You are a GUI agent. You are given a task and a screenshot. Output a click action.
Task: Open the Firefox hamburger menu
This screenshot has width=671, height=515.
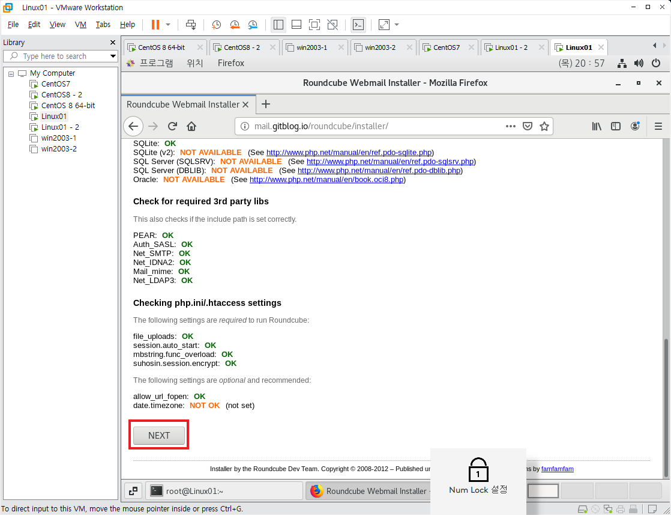point(658,126)
